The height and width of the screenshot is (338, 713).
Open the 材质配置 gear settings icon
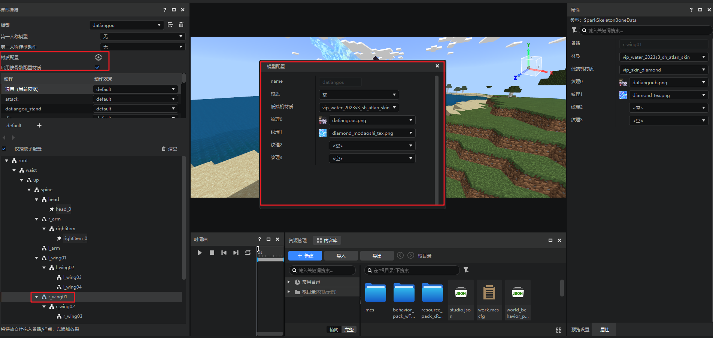click(98, 57)
